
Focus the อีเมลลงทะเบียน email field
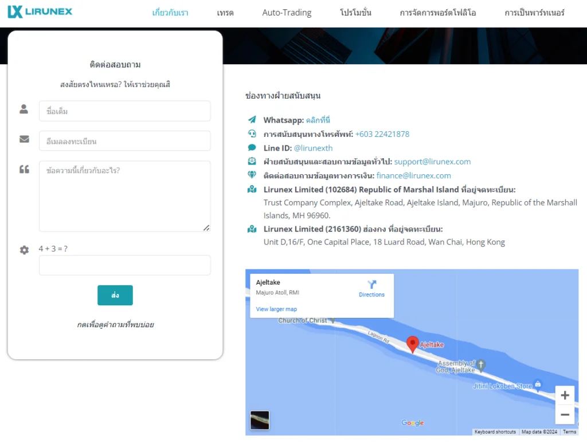[124, 141]
